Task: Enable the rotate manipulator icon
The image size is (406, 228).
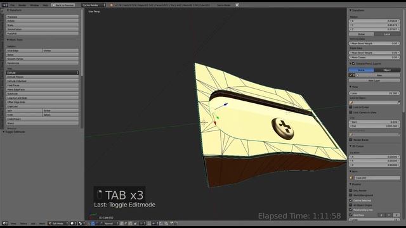Action: [96, 224]
